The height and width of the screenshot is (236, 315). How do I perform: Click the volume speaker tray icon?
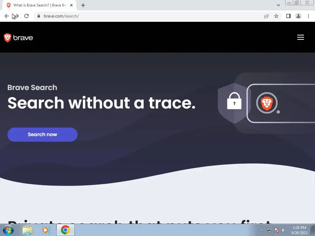[x=284, y=230]
